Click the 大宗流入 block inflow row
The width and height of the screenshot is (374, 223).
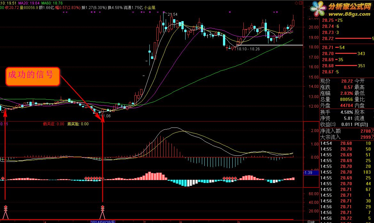347,137
